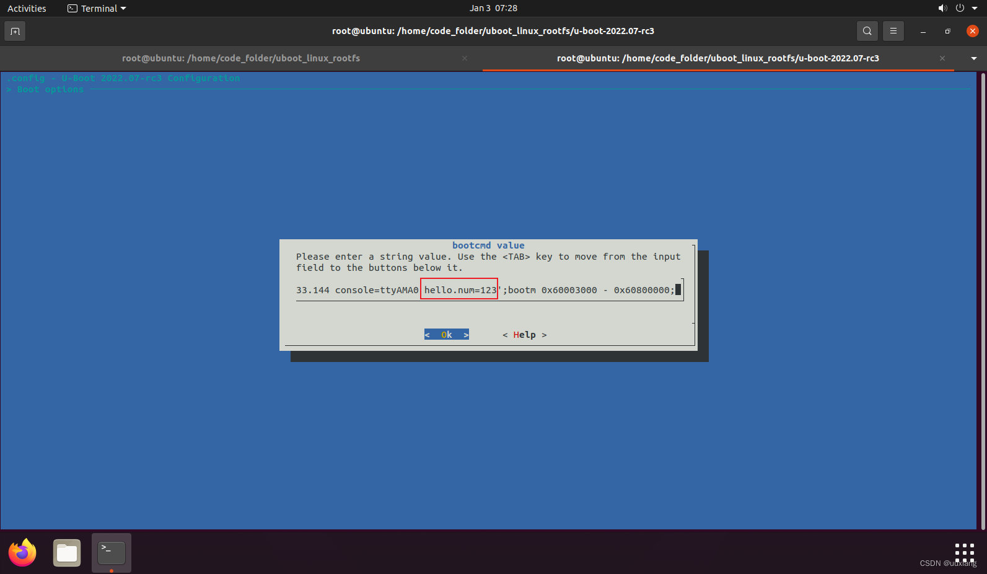The image size is (987, 574).
Task: Click the 'console=ttyAMA0' text in the input
Action: point(377,290)
